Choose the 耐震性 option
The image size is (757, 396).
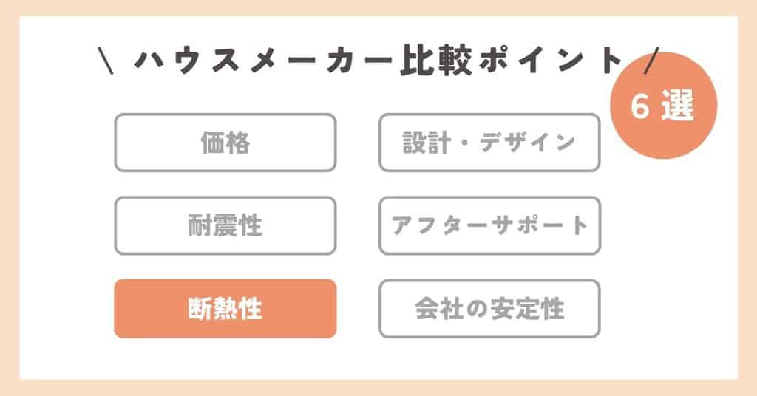point(225,225)
